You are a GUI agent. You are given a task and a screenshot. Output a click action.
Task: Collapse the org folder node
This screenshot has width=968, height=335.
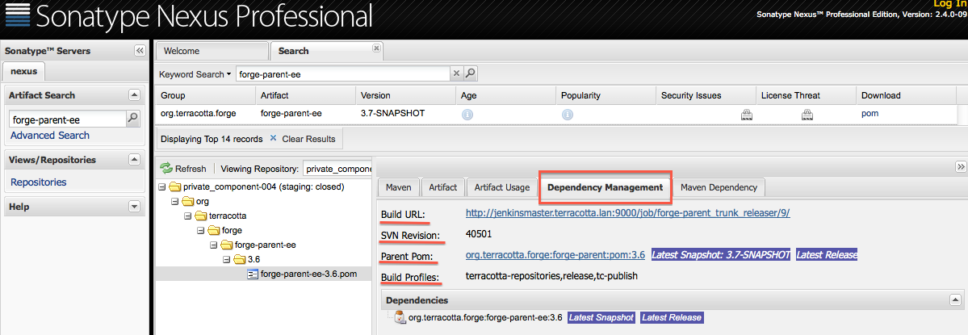(x=174, y=201)
